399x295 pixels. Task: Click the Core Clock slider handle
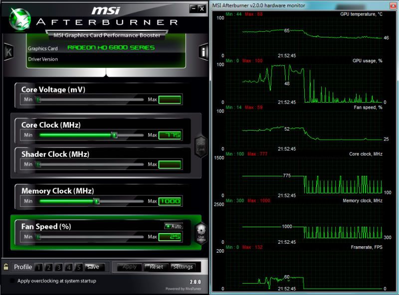[x=114, y=135]
